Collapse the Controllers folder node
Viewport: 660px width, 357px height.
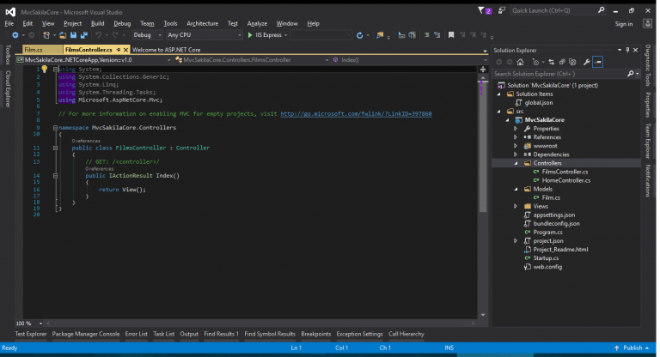[516, 162]
